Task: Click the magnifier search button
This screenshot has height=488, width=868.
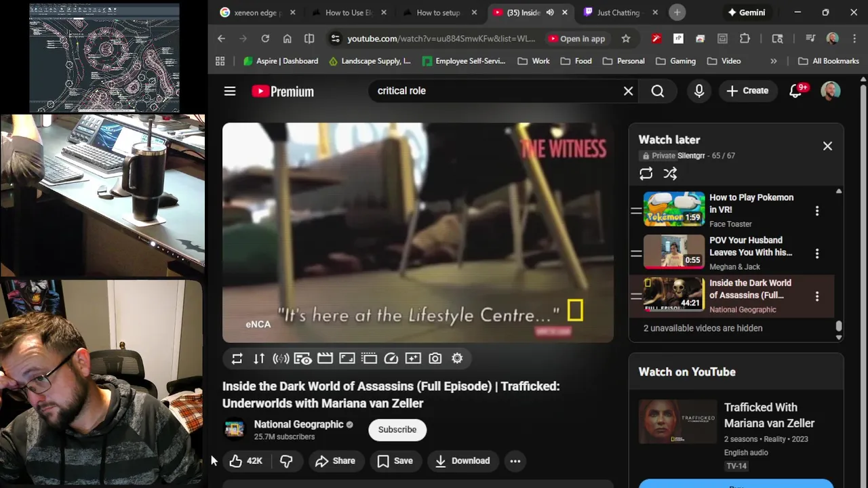Action: 658,91
